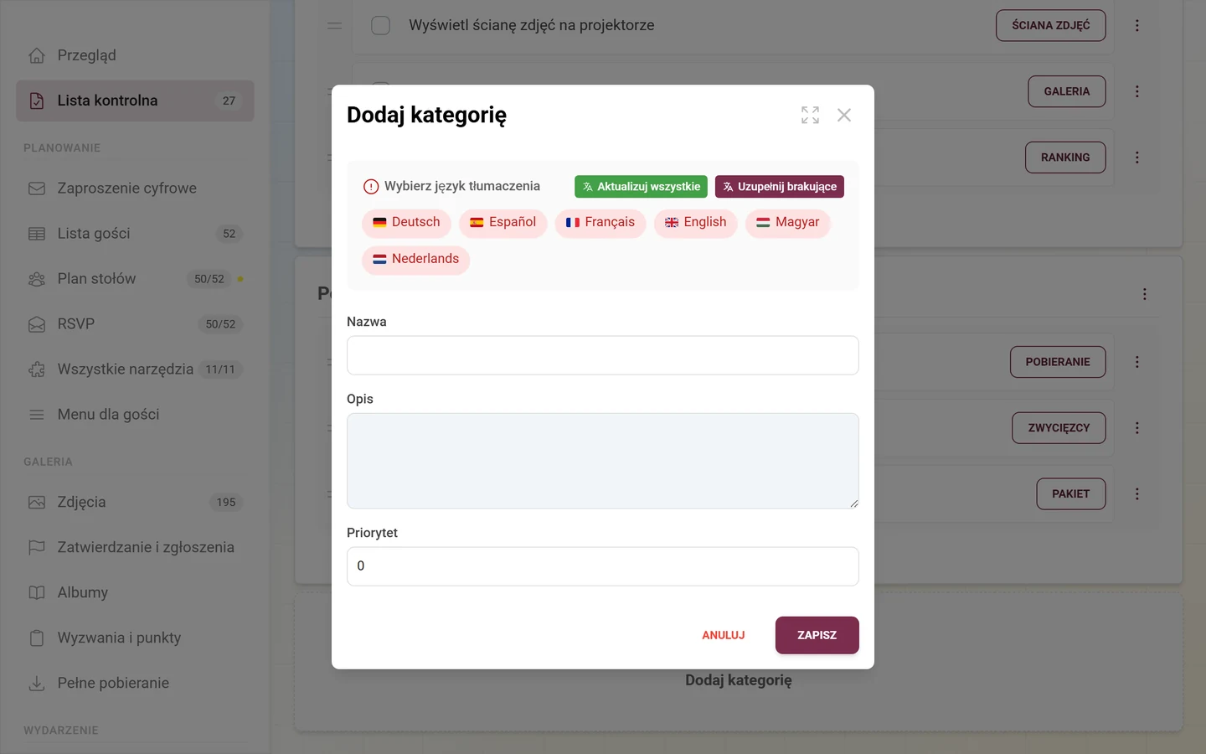This screenshot has height=754, width=1206.
Task: Open Pełne pobieranie download icon
Action: coord(37,684)
